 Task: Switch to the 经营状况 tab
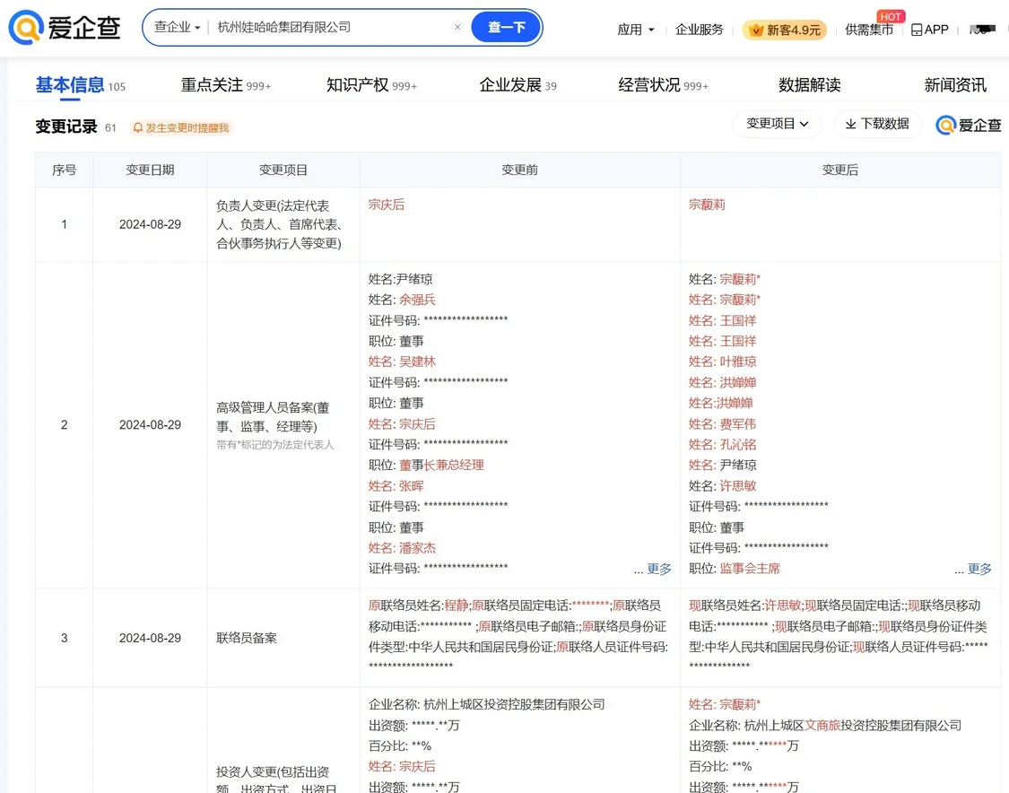[x=663, y=85]
